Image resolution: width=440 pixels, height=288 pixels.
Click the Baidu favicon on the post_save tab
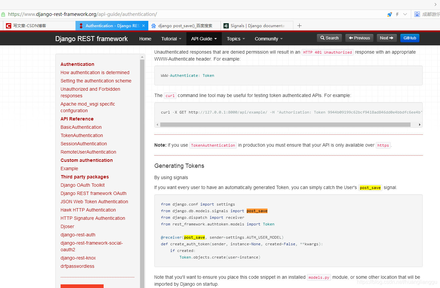click(x=154, y=25)
